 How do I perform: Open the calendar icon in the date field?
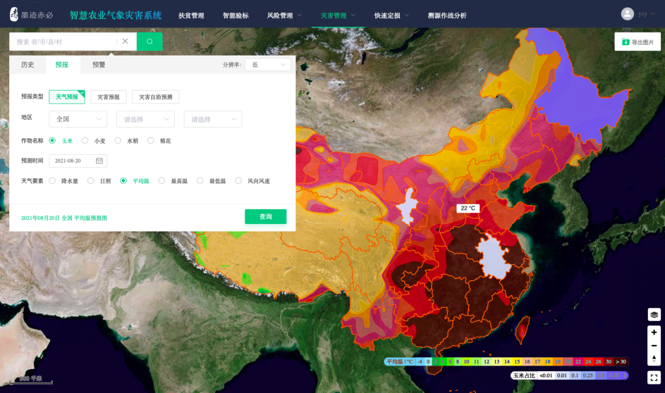pyautogui.click(x=99, y=161)
